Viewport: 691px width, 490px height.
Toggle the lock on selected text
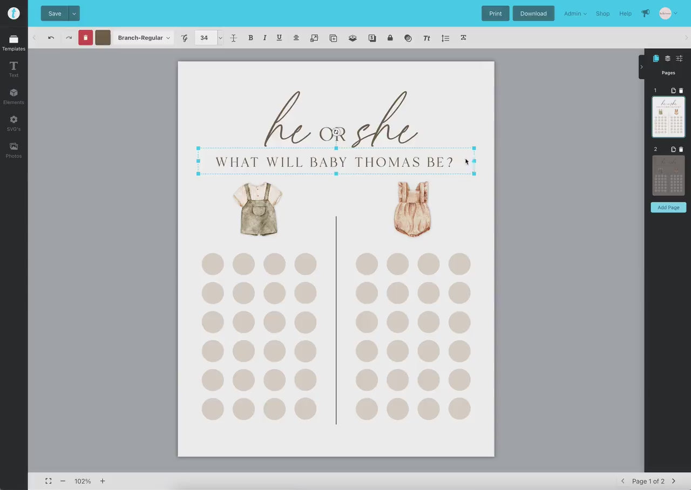[390, 38]
